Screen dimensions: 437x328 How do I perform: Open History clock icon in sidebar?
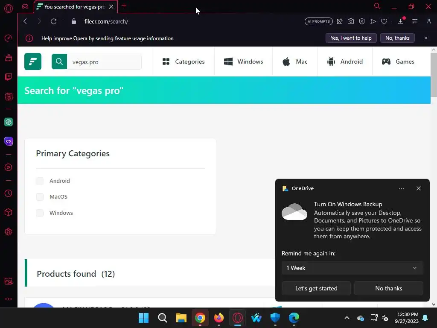(x=9, y=193)
